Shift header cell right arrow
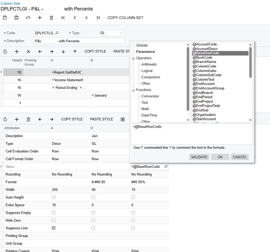Image resolution: width=270 pixels, height=252 pixels. [52, 52]
